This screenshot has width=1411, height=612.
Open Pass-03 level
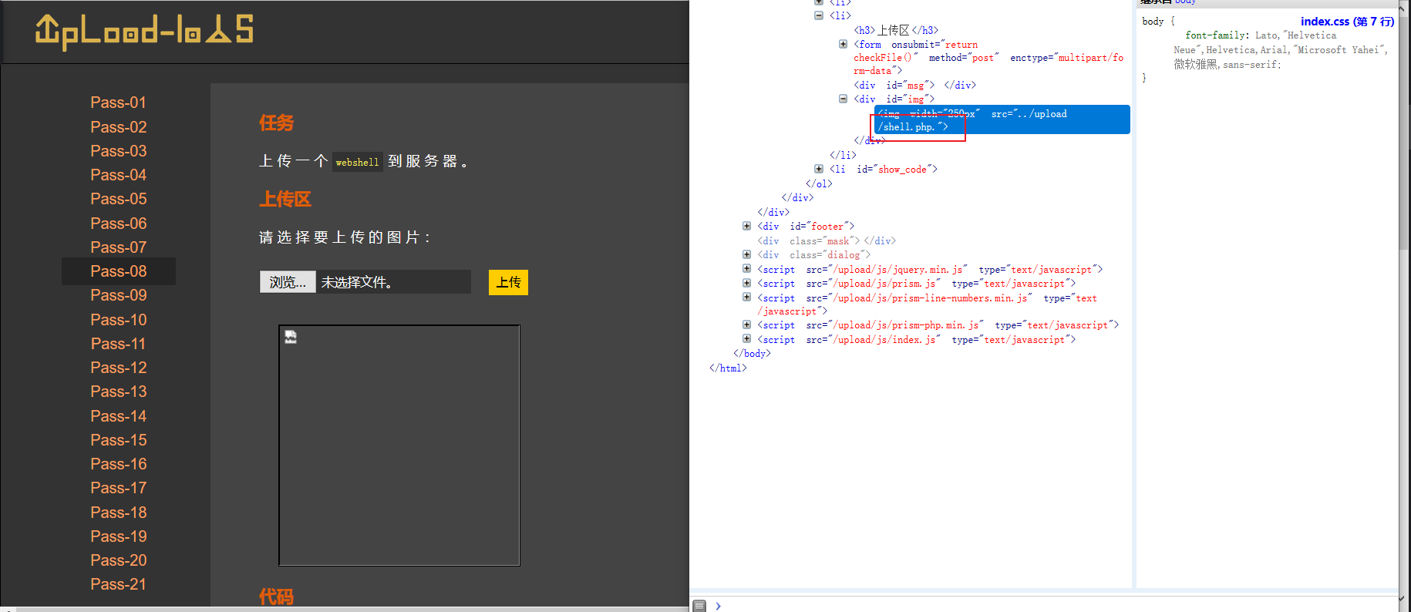[118, 151]
